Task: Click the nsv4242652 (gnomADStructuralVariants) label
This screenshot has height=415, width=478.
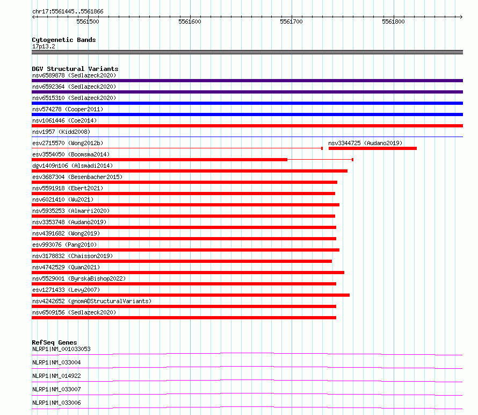Action: [92, 301]
